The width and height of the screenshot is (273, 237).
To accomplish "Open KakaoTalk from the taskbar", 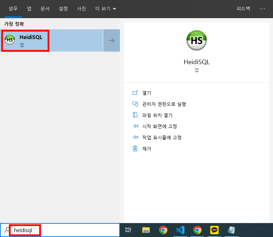I will [x=214, y=230].
